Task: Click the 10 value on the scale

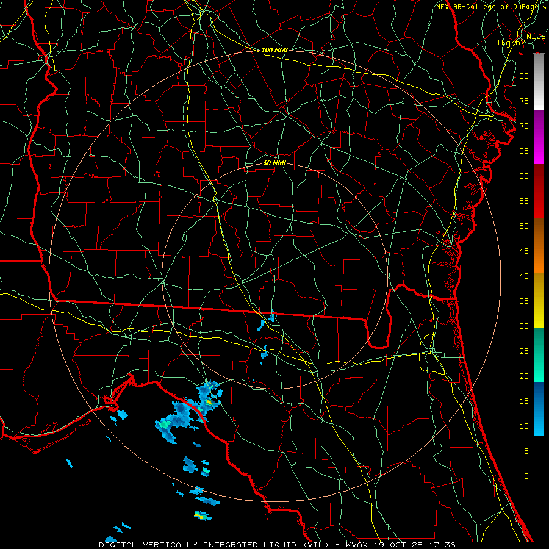Action: (524, 426)
